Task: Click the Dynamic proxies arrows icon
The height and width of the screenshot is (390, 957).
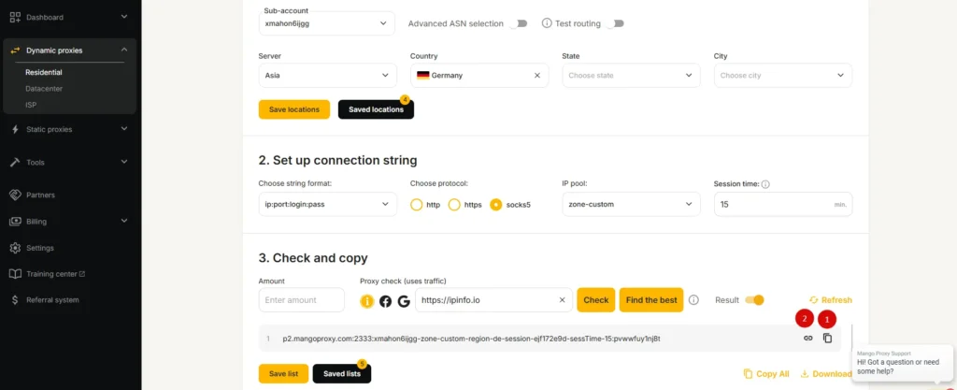Action: 17,51
